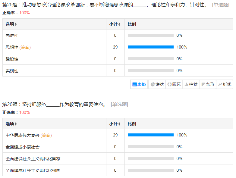Click the 比例 header in question 26
This screenshot has height=178, width=236.
132,124
